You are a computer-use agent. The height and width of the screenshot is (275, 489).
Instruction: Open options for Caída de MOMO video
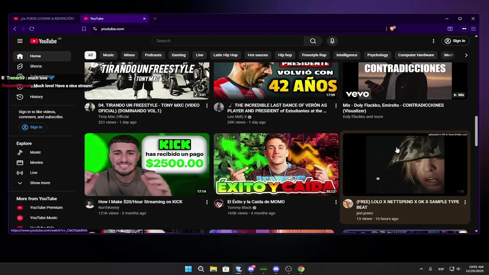tap(336, 202)
